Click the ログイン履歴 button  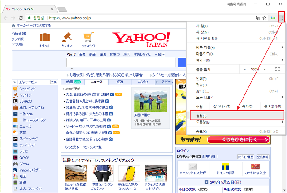point(246,157)
